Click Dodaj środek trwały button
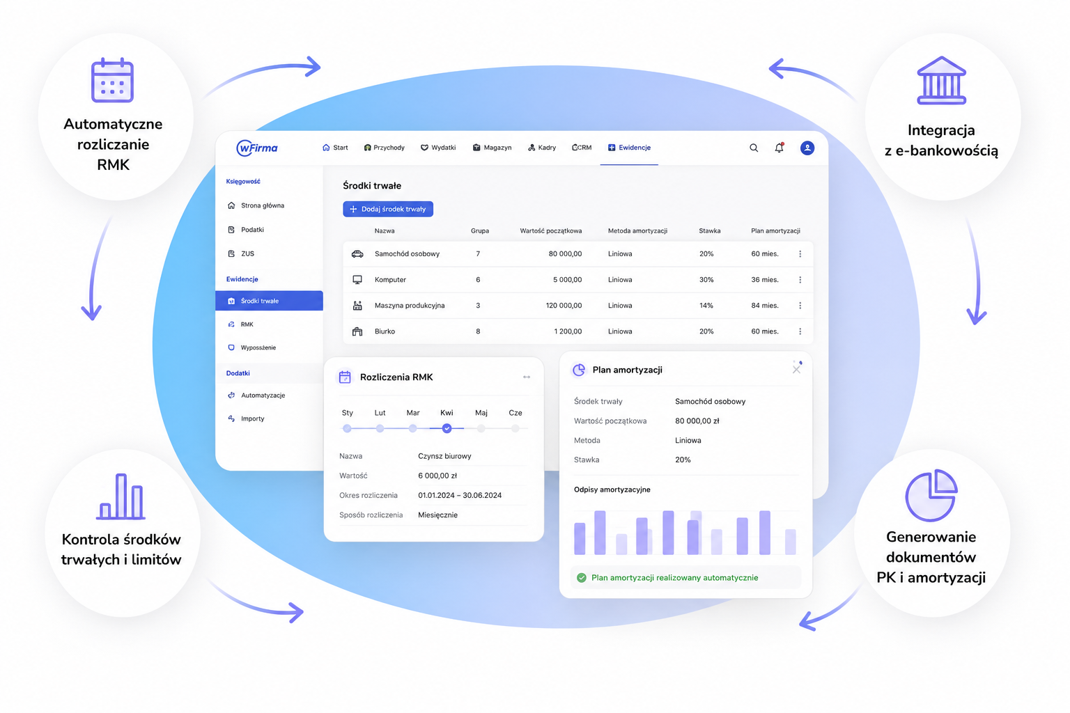Viewport: 1070px width, 713px height. click(388, 209)
